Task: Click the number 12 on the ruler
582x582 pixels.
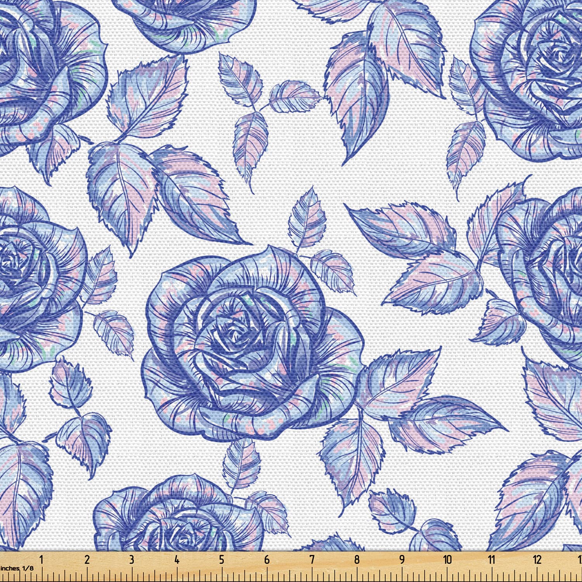Action: click(537, 559)
